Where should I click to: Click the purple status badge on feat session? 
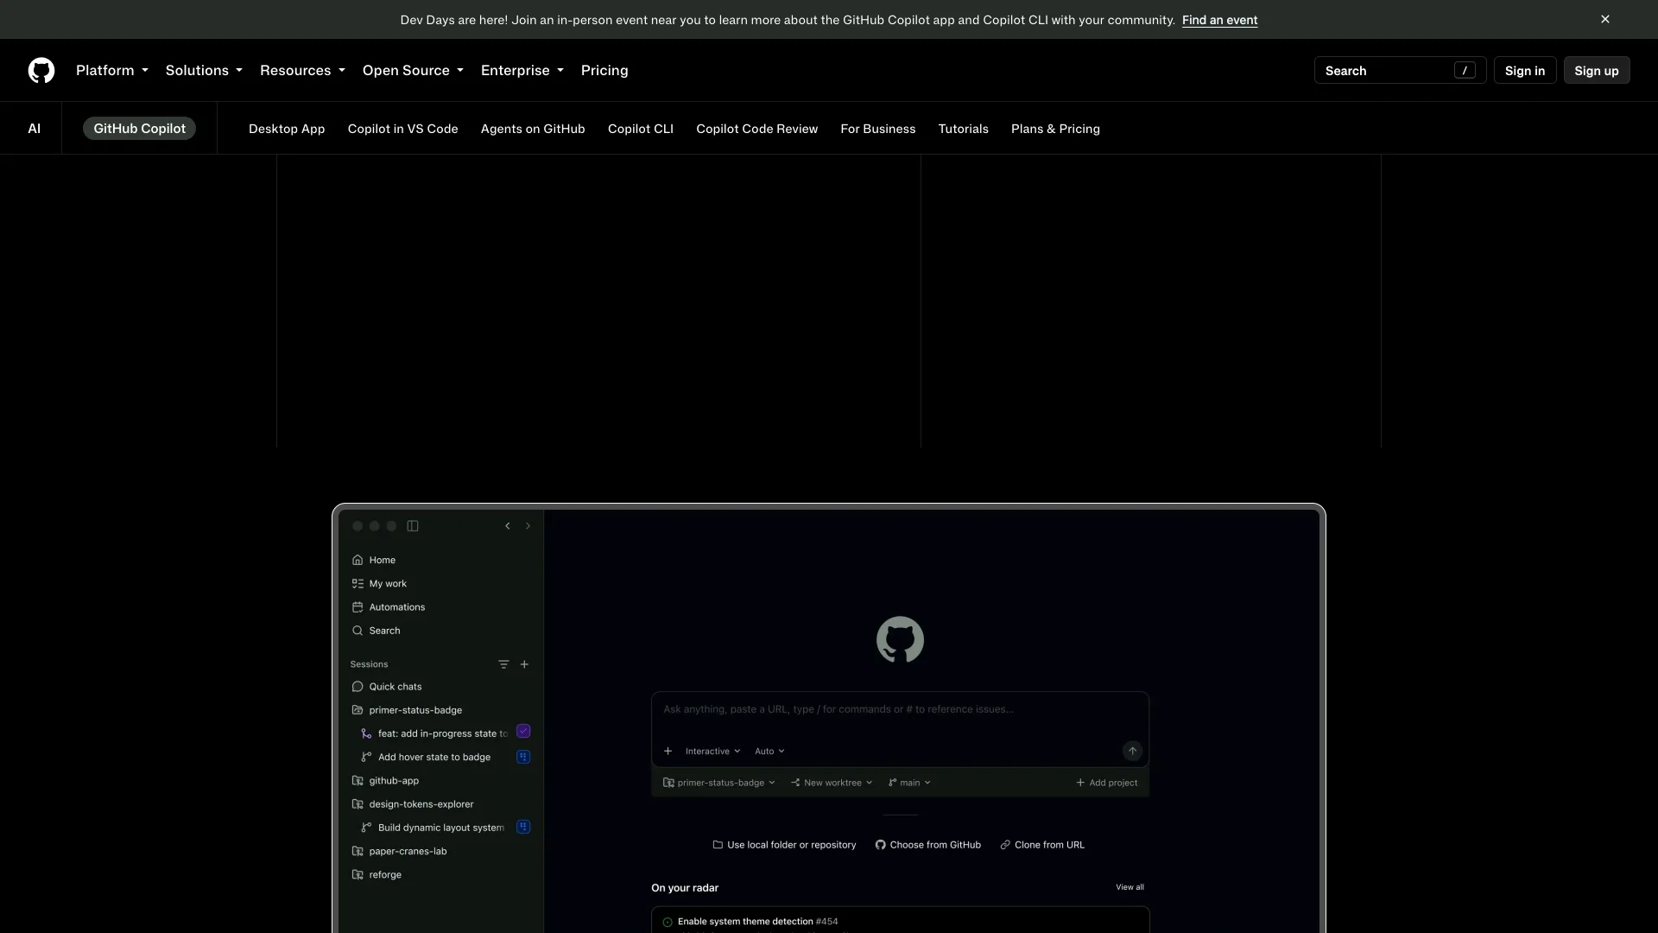pos(523,731)
